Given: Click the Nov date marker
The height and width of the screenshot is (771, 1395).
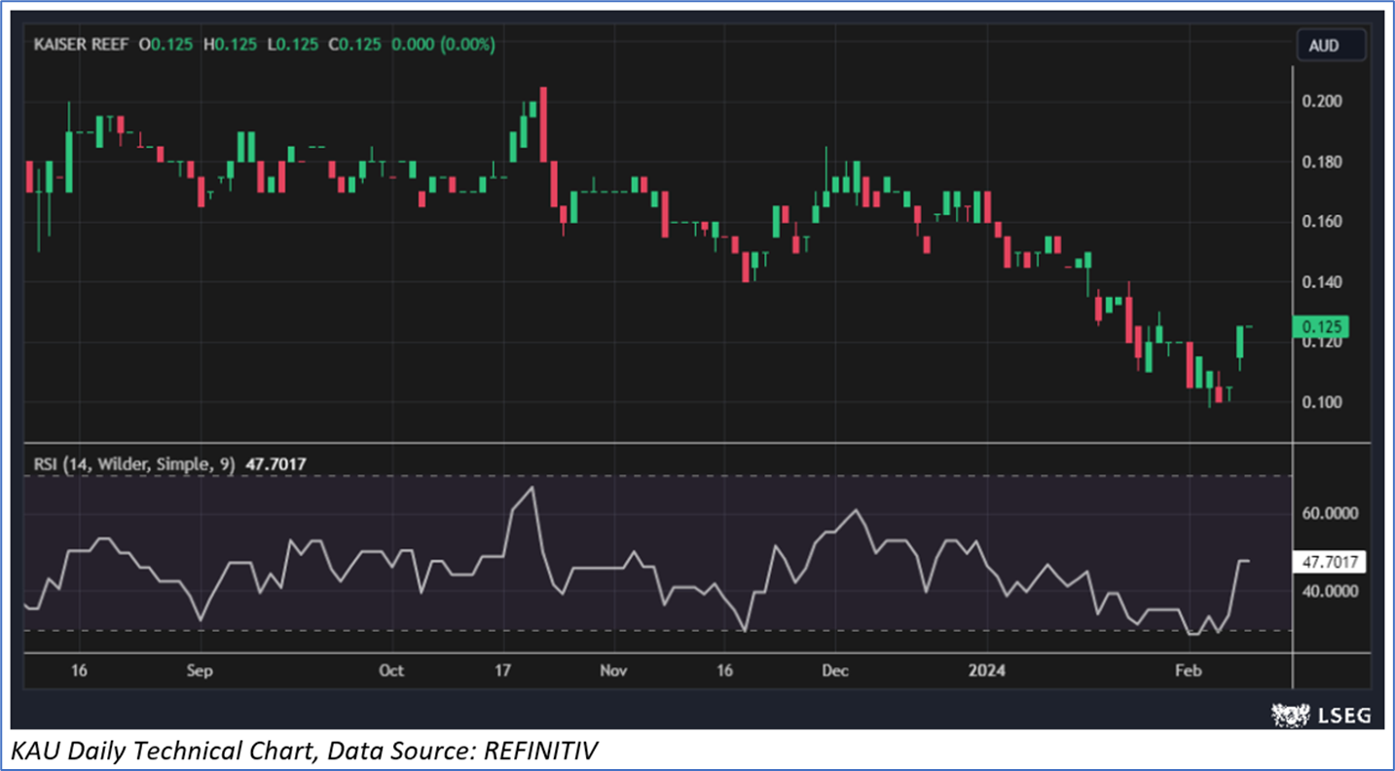Looking at the screenshot, I should 613,671.
